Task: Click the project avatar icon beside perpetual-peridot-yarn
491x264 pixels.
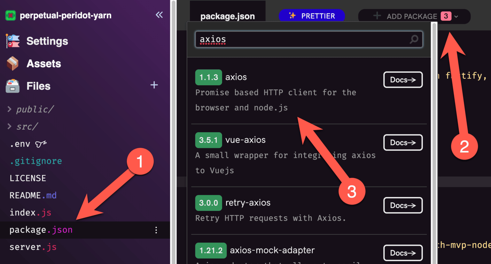Action: 11,15
